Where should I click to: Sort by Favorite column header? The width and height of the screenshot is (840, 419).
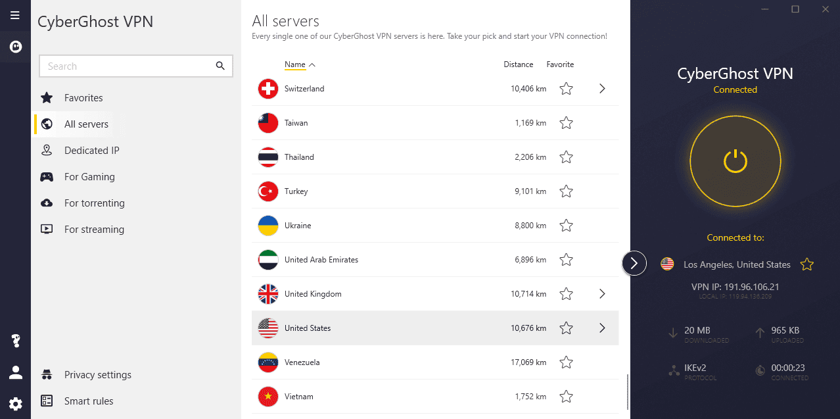(560, 64)
